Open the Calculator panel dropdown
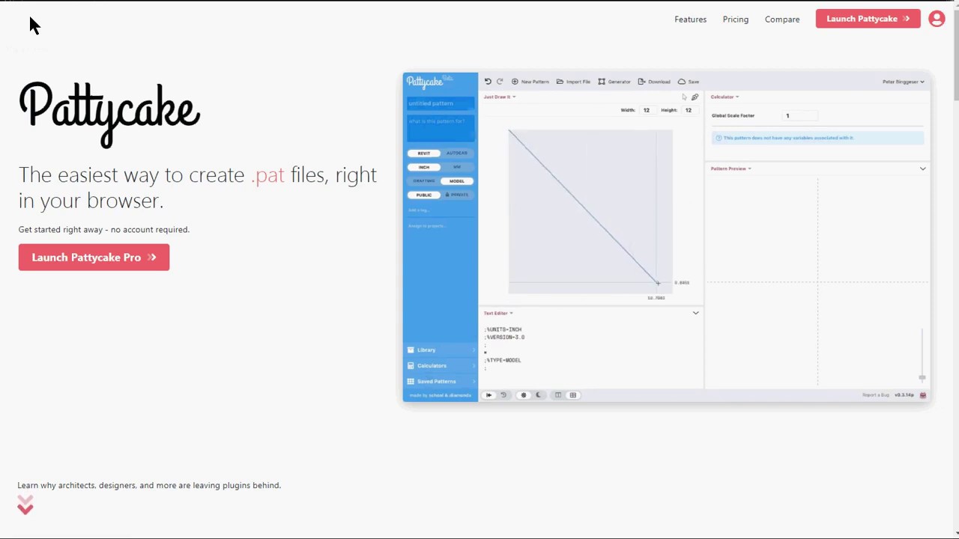Screen dimensions: 959x539 point(724,97)
